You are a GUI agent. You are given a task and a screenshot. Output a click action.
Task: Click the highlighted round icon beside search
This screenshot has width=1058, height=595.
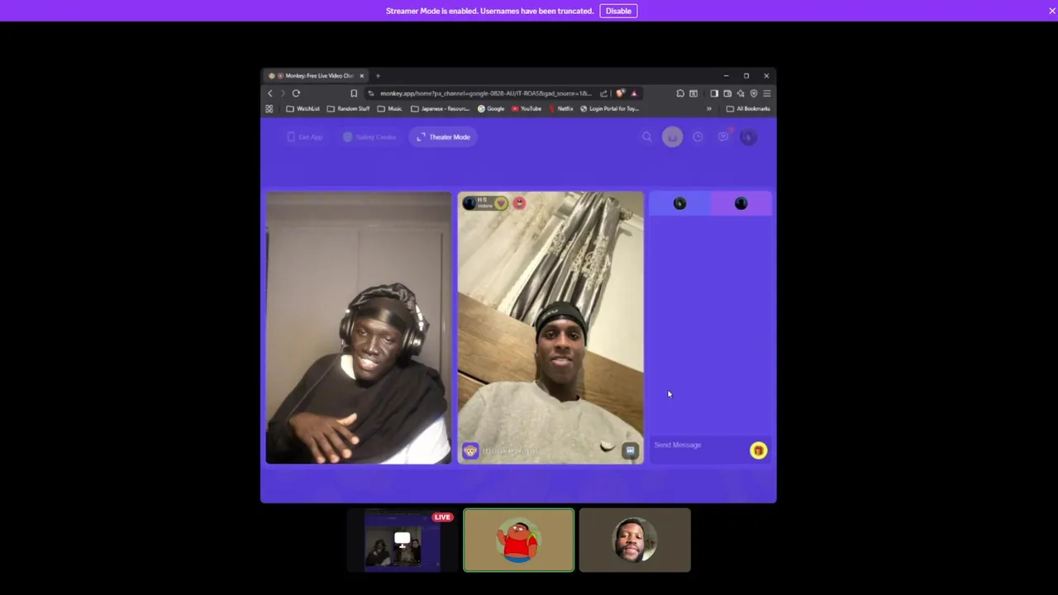tap(672, 137)
